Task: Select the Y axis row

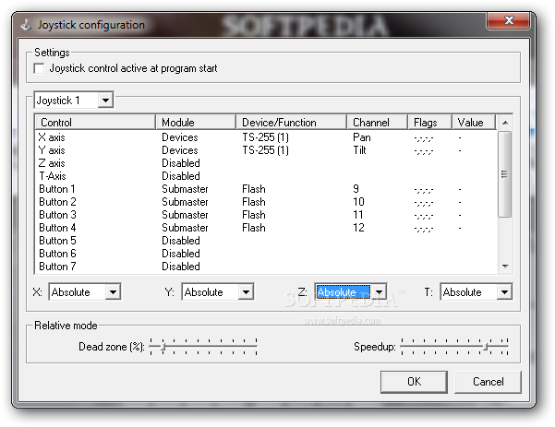Action: [265, 150]
